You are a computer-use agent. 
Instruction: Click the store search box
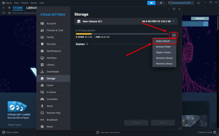coord(193,24)
